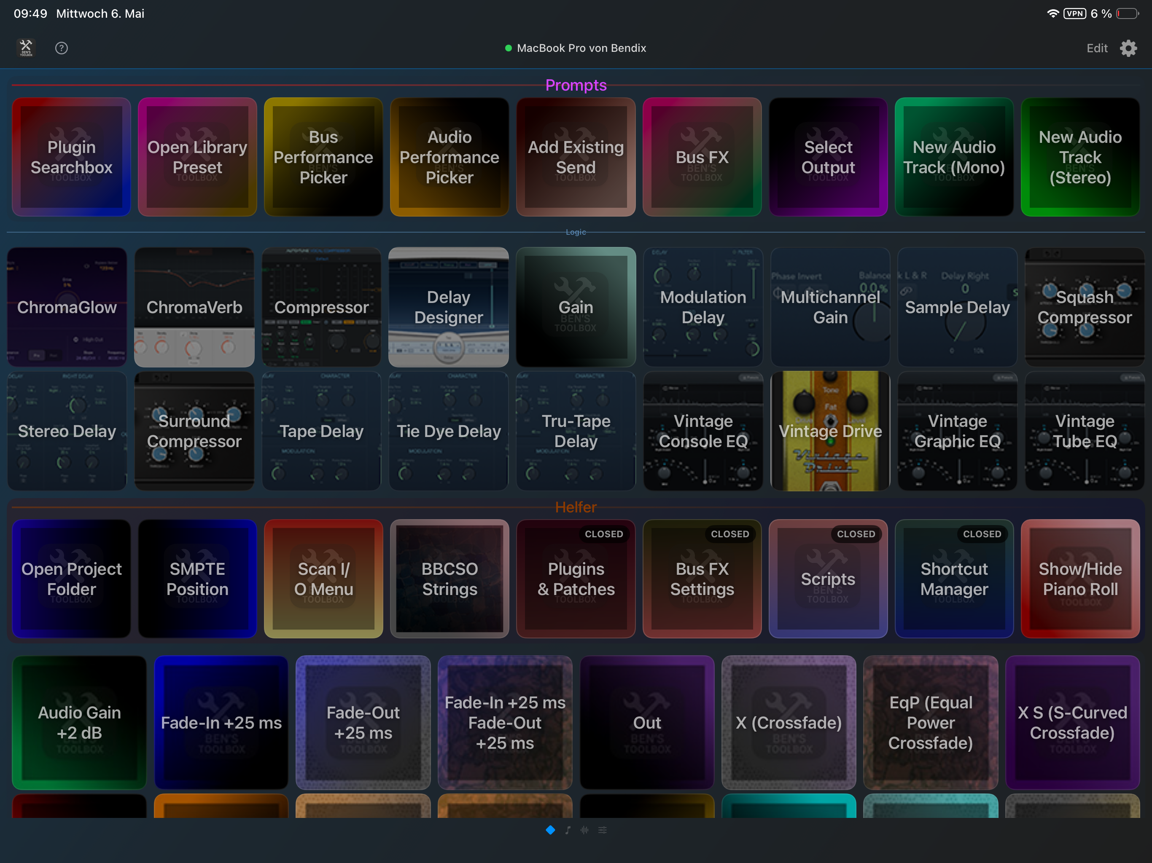
Task: Insert the Tru-Tape Delay plugin
Action: (576, 431)
